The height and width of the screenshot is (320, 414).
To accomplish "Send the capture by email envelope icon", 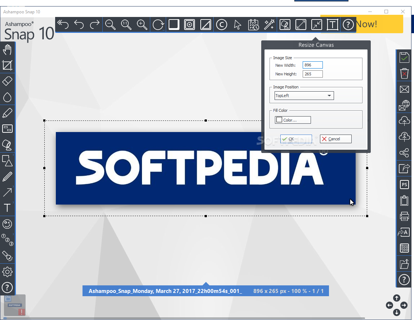I will [x=404, y=89].
